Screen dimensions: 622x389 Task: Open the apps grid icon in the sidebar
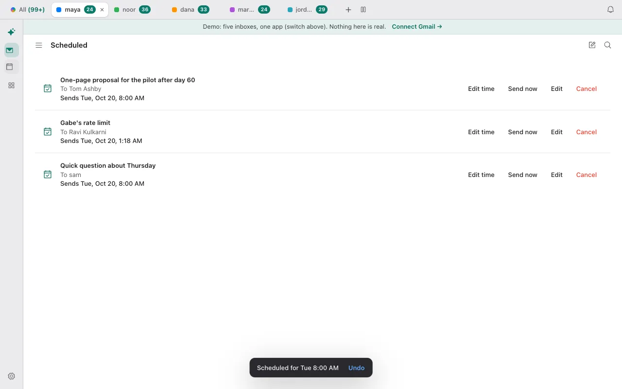point(11,86)
